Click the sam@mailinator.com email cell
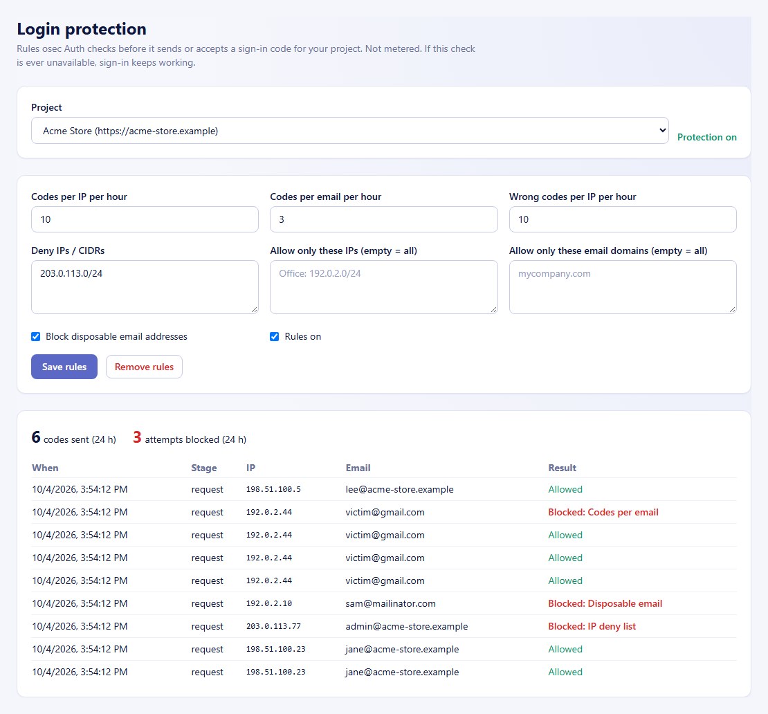The width and height of the screenshot is (768, 714). (x=390, y=603)
